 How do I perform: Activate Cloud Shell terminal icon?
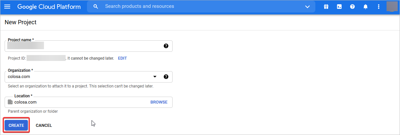(339, 7)
